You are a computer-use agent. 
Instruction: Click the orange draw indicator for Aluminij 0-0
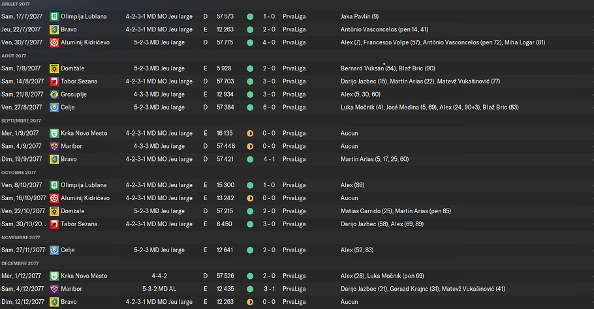250,198
